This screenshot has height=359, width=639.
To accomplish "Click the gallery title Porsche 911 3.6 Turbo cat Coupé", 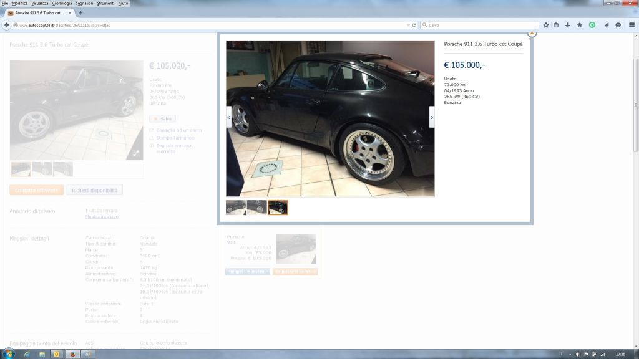I will (x=484, y=44).
